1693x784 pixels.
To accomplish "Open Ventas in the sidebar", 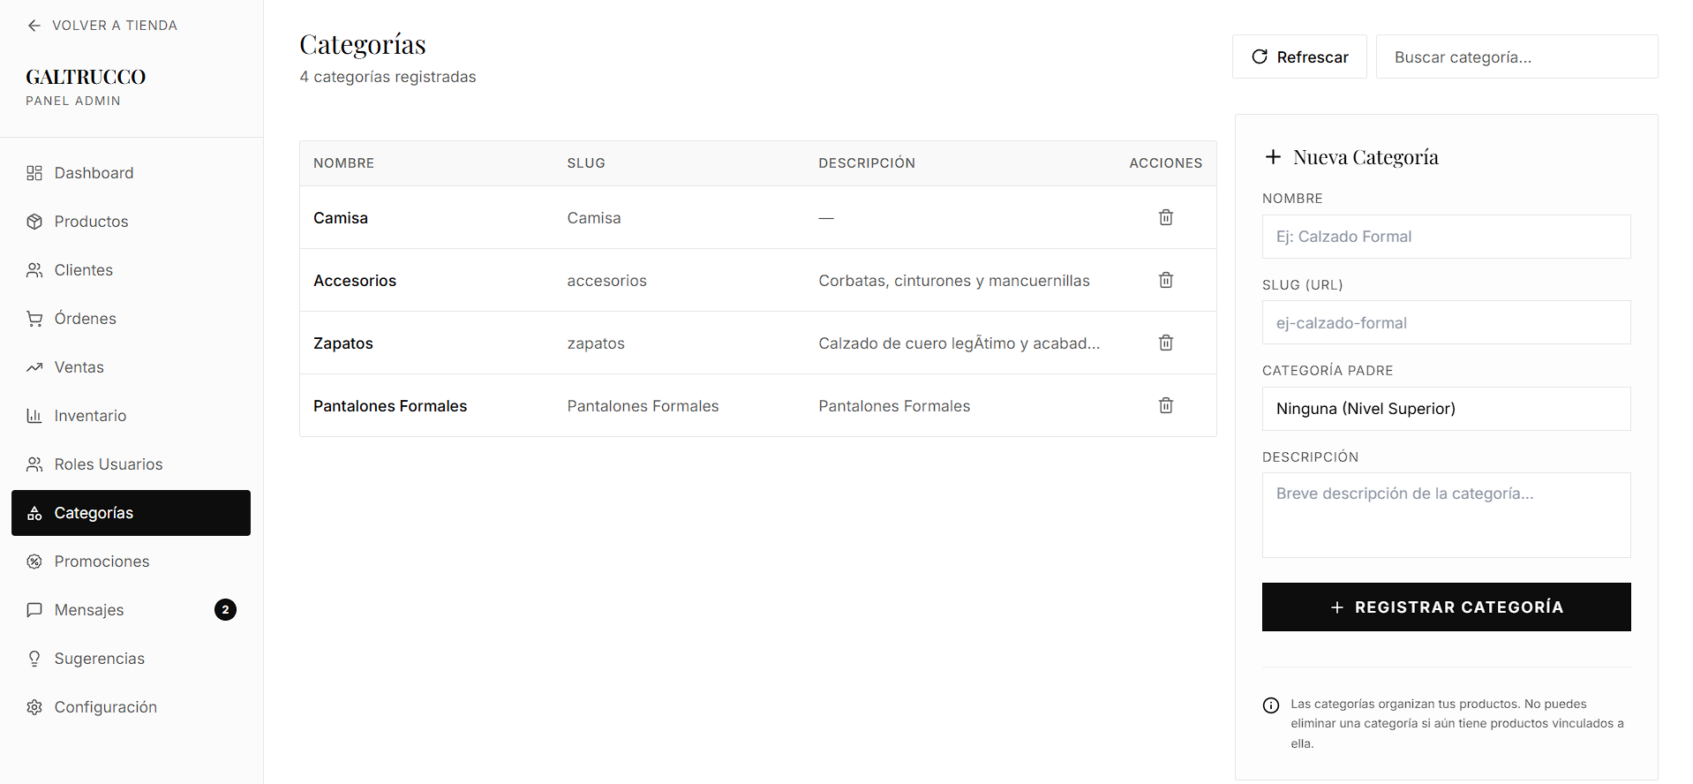I will pos(79,367).
